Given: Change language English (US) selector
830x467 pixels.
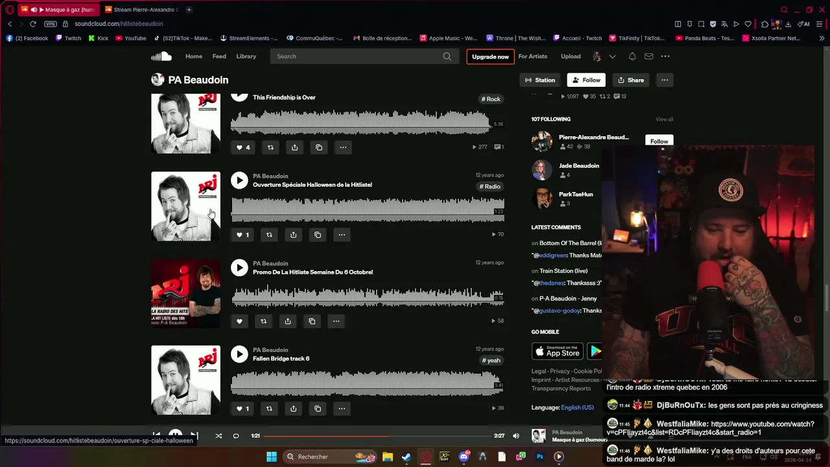Looking at the screenshot, I should (577, 407).
